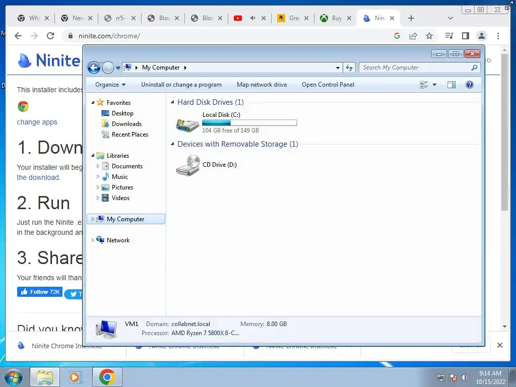Select Network in navigation pane
Screen dimensions: 516x387
pyautogui.click(x=118, y=240)
